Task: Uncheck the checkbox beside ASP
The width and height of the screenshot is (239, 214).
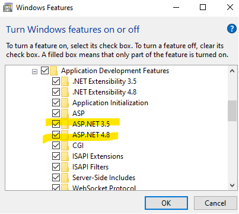Action: [x=56, y=113]
